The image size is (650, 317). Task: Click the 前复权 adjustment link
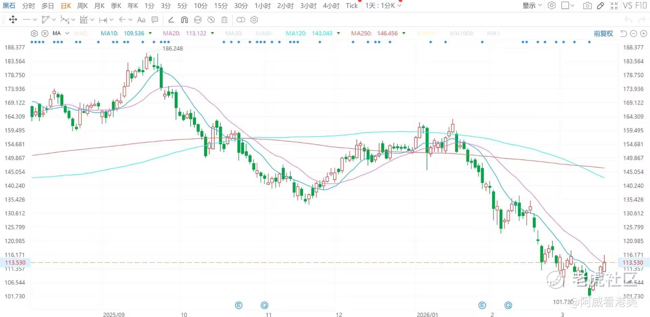click(x=603, y=34)
